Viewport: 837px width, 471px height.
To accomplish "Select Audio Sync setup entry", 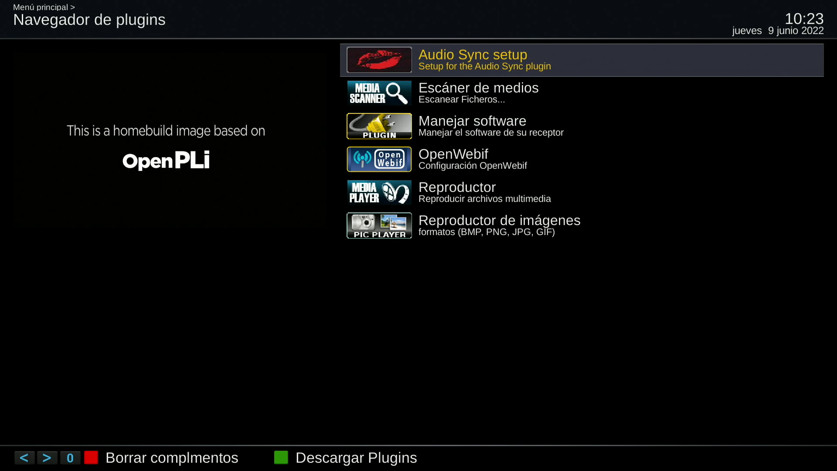I will [x=582, y=60].
